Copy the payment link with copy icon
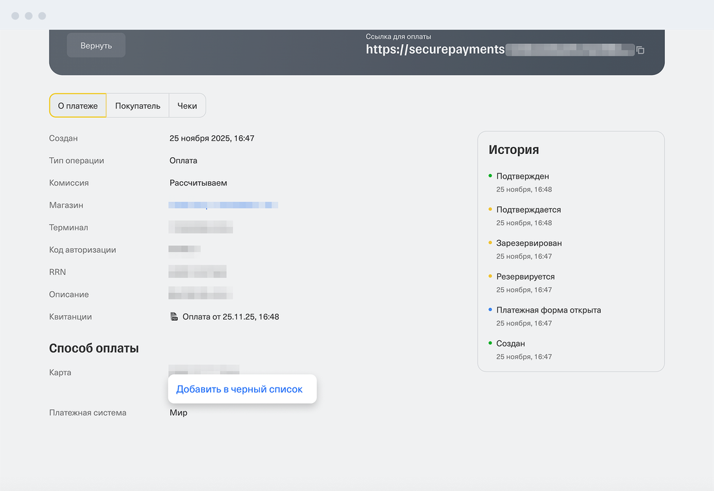Image resolution: width=714 pixels, height=491 pixels. [x=640, y=50]
